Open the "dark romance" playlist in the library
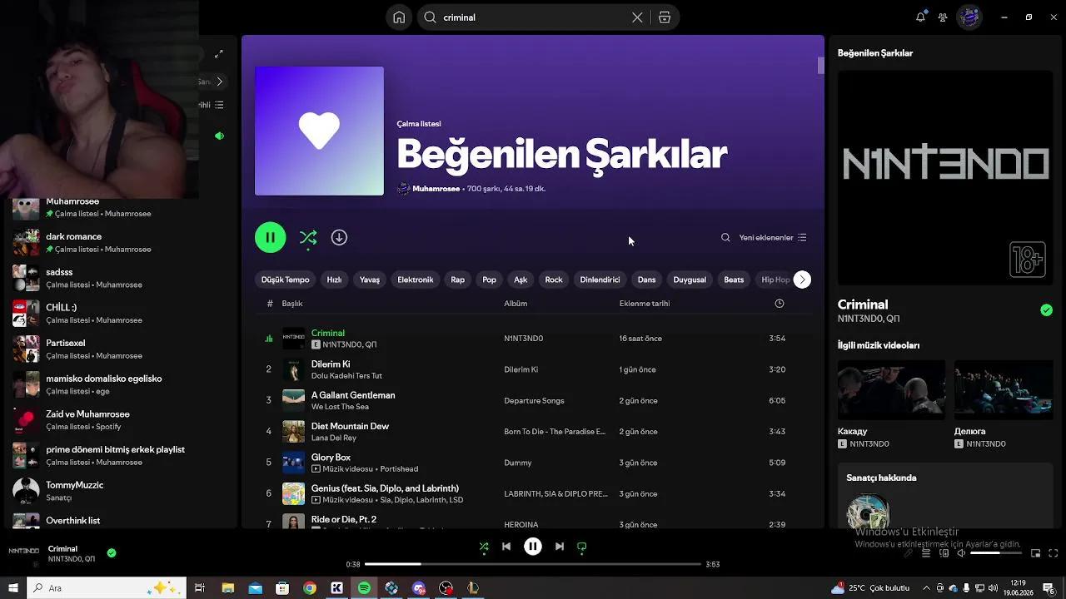This screenshot has height=599, width=1066. pyautogui.click(x=119, y=242)
